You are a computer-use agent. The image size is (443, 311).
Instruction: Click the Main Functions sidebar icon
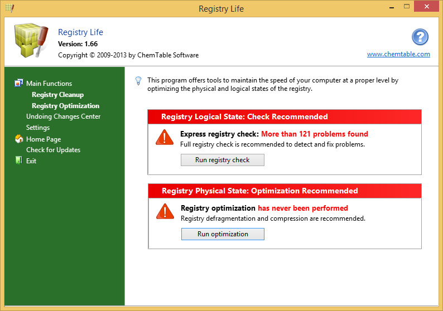point(18,83)
